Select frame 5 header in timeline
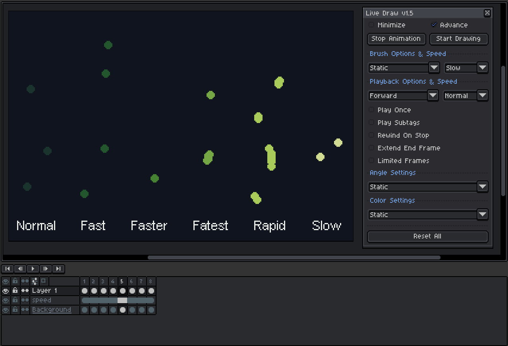508x346 pixels. [x=123, y=281]
